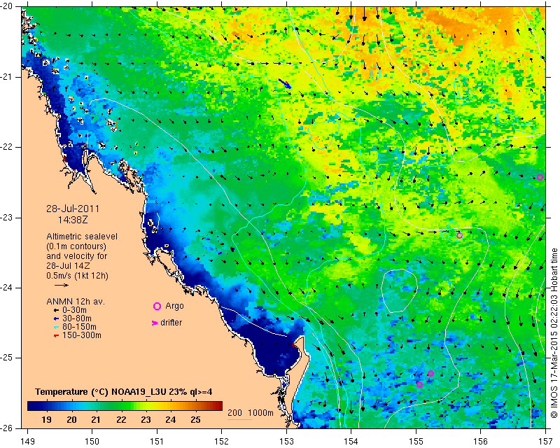
Task: Click the '152' longitude axis label
Action: 222,442
